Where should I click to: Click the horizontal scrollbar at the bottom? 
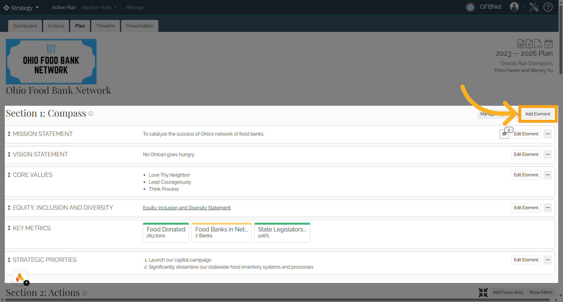tap(277, 300)
